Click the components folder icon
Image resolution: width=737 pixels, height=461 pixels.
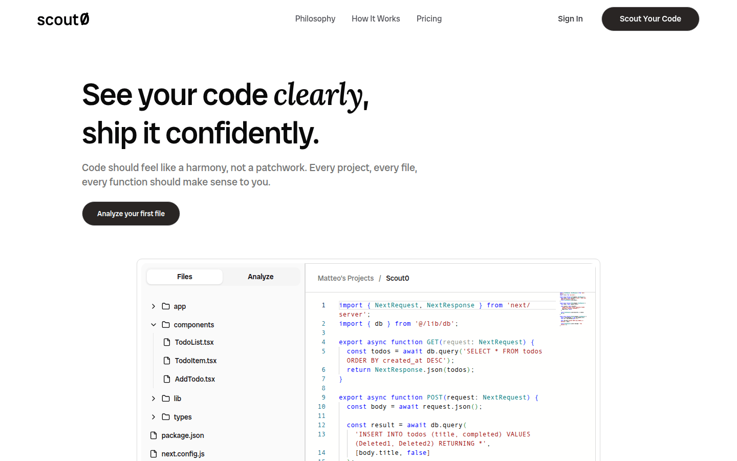tap(166, 325)
